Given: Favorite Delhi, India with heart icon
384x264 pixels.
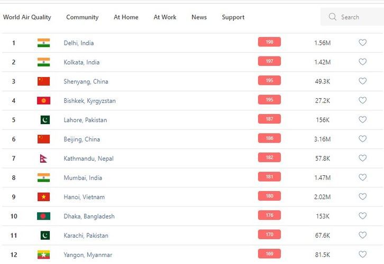Looking at the screenshot, I should [x=362, y=43].
